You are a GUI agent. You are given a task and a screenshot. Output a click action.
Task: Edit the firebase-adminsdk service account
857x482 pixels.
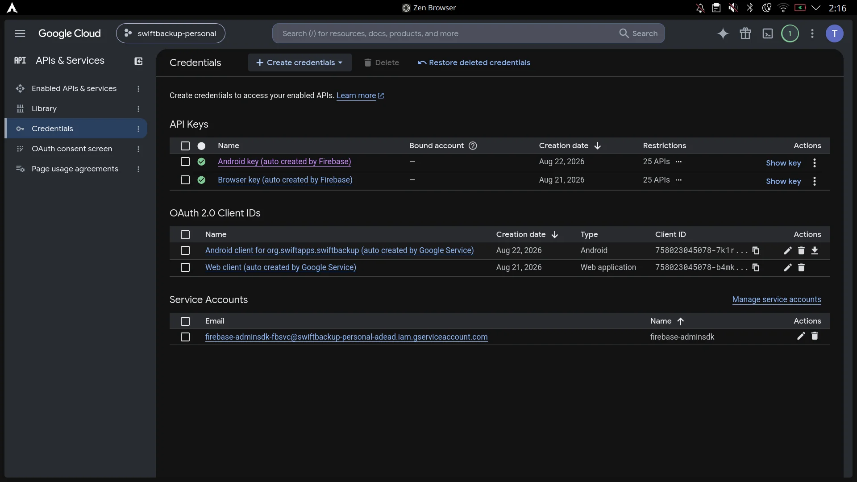801,336
